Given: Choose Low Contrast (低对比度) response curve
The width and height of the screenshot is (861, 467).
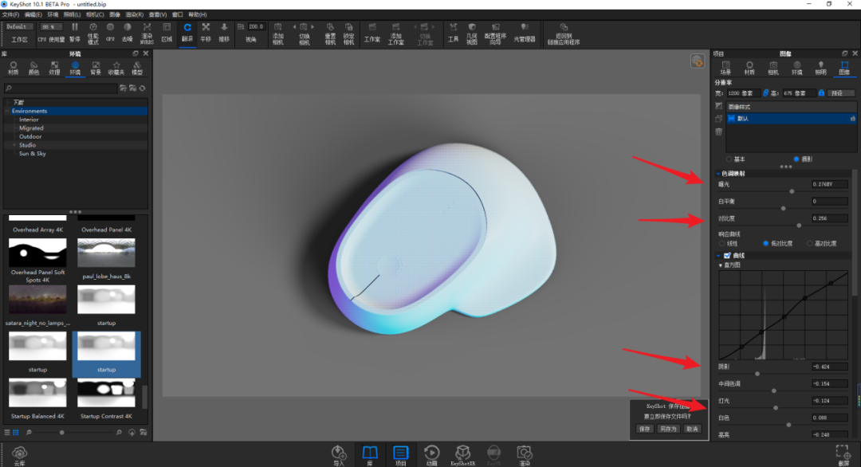Looking at the screenshot, I should (765, 243).
